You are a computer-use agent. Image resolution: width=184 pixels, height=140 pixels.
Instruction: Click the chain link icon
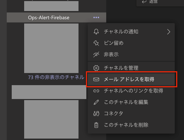(x=96, y=91)
